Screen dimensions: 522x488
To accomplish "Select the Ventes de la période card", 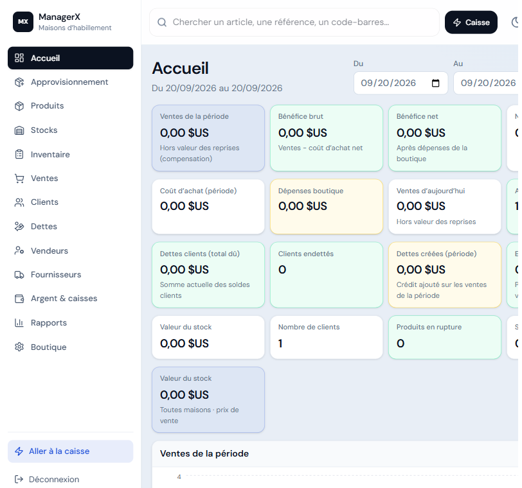I will tap(208, 138).
